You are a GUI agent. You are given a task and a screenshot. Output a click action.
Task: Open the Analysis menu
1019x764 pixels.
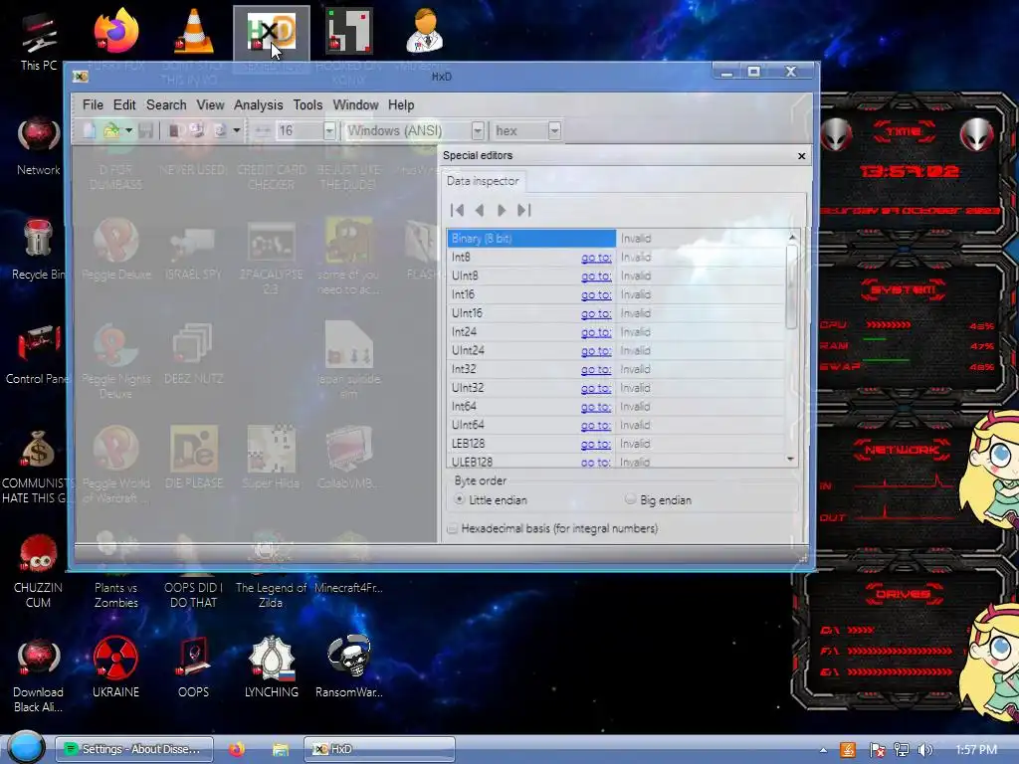259,104
